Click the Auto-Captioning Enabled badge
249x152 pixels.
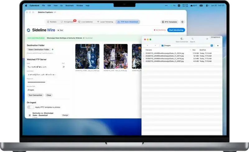point(36,38)
